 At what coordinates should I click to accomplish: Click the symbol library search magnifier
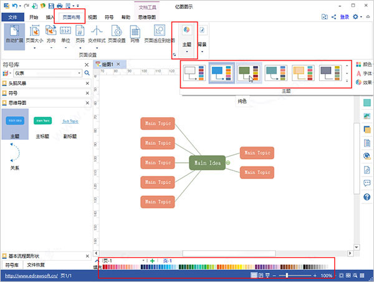[x=87, y=73]
